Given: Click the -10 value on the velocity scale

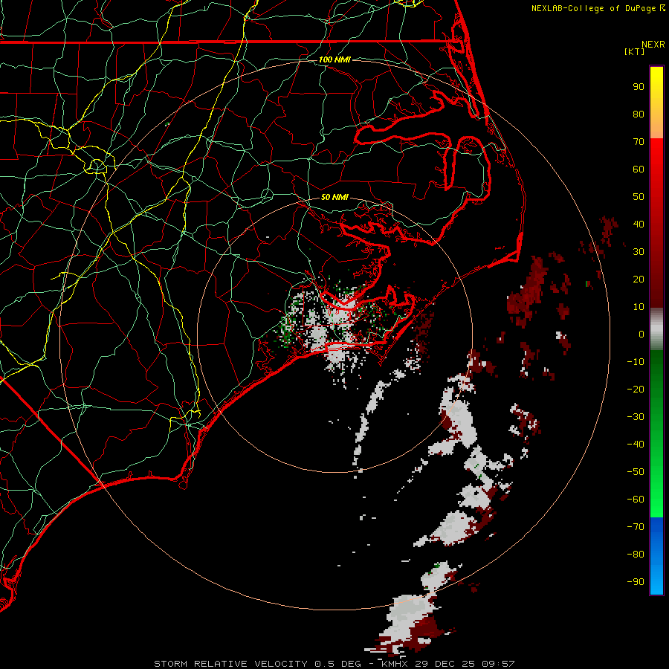Looking at the screenshot, I should pos(636,362).
